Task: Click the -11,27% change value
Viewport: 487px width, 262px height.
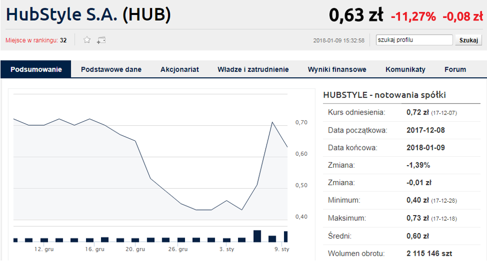Action: click(413, 16)
